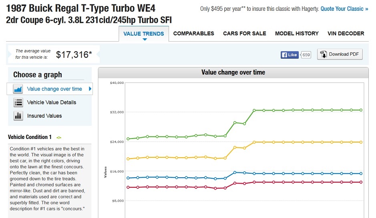The image size is (376, 218).
Task: Open the Cars For Sale tab
Action: click(245, 34)
